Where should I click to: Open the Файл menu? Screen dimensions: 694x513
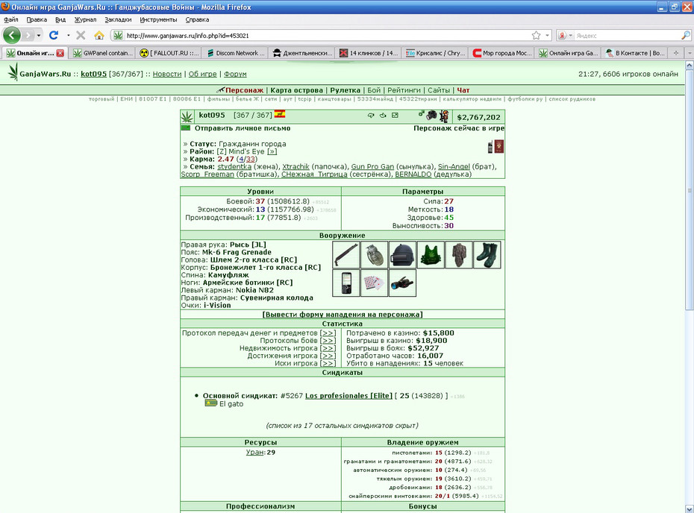(x=11, y=19)
